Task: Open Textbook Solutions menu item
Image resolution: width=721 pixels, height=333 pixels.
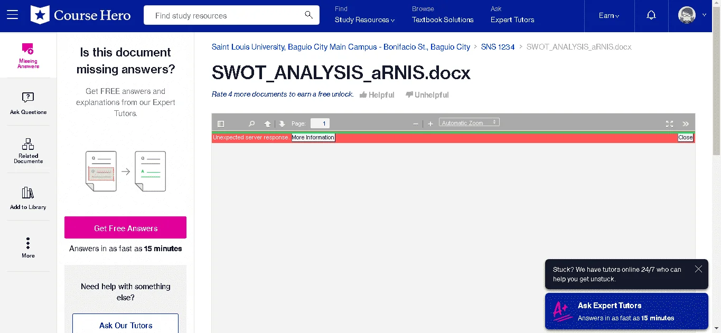Action: tap(443, 20)
